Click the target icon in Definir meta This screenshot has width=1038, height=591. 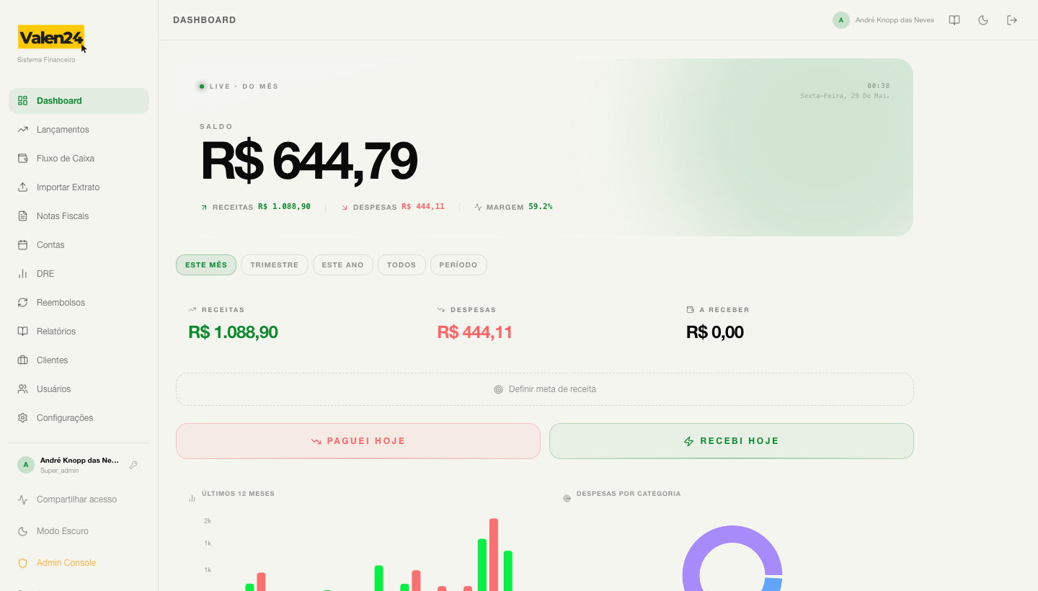[498, 389]
